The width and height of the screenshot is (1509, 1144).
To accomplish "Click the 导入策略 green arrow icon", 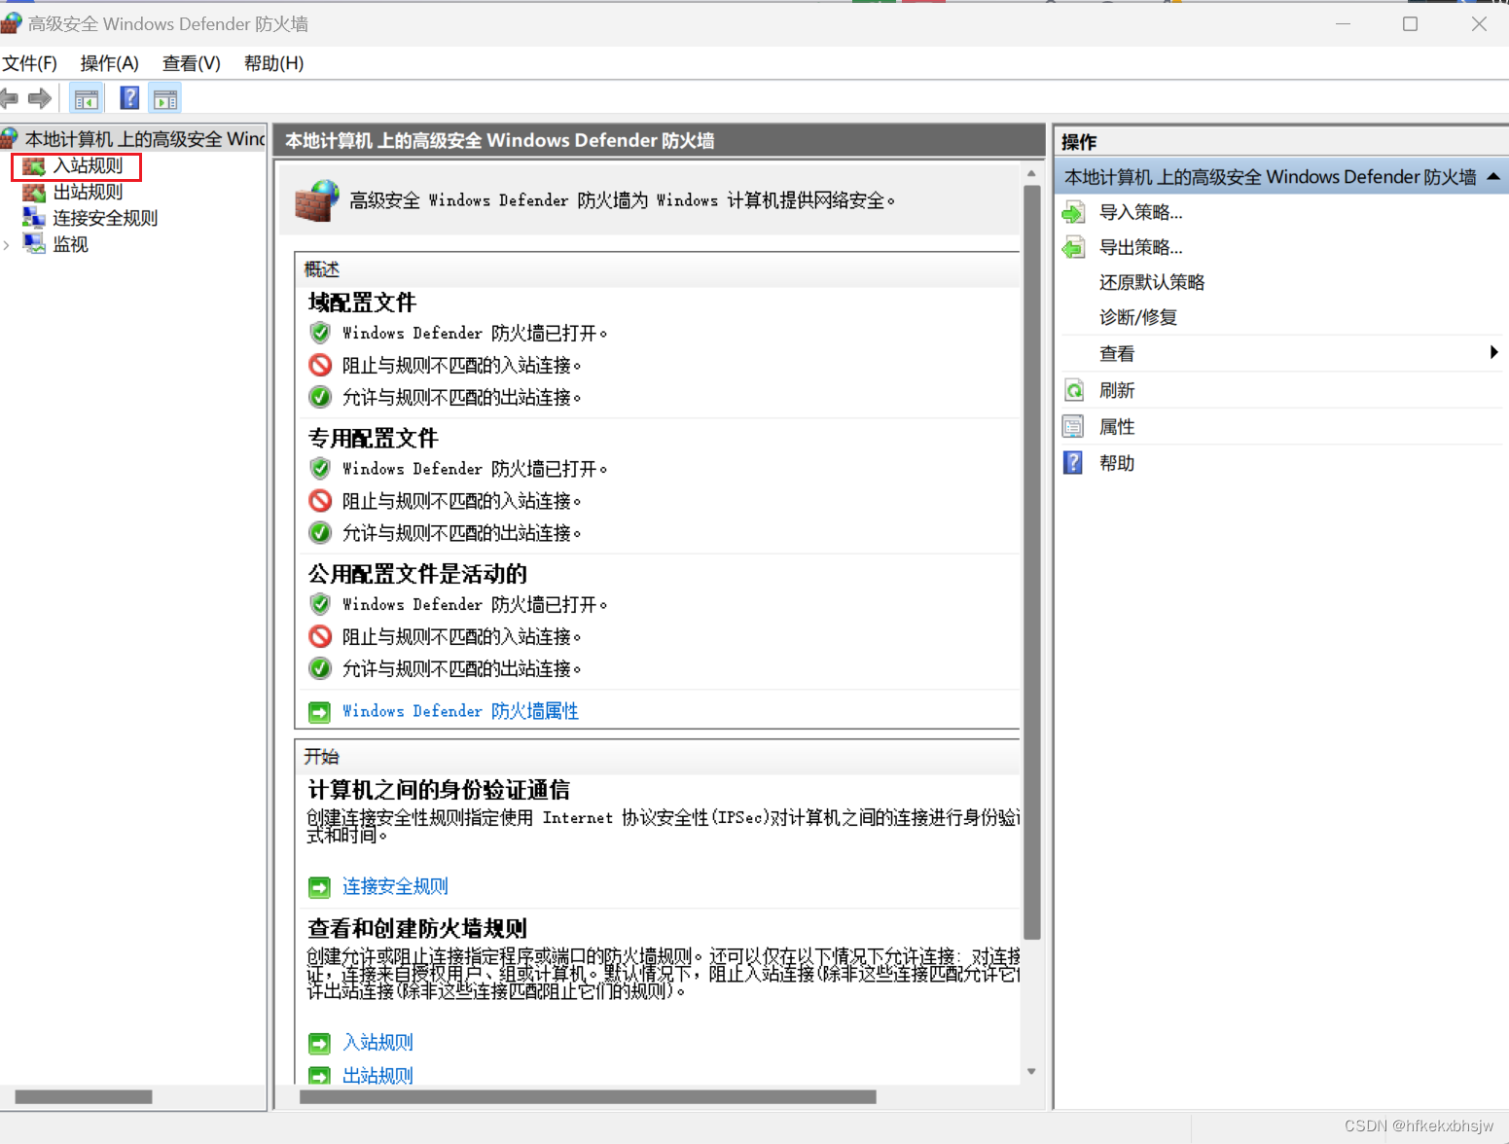I will 1073,212.
